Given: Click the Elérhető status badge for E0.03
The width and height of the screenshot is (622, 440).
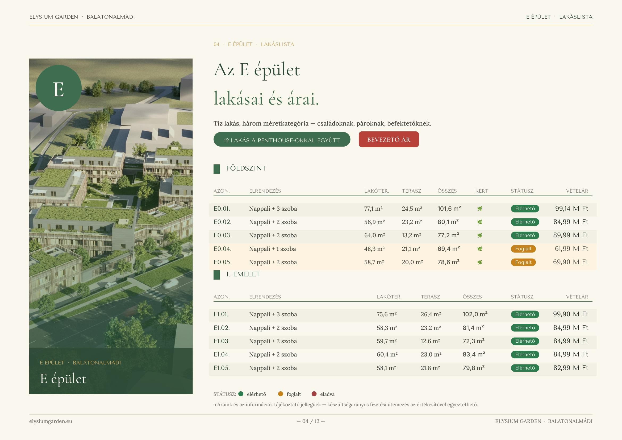Looking at the screenshot, I should point(525,235).
